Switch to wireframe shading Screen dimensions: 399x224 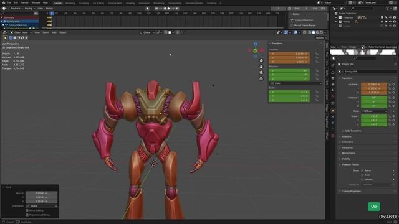[x=310, y=32]
